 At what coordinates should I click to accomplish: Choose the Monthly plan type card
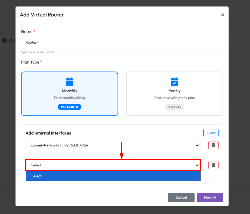69,94
